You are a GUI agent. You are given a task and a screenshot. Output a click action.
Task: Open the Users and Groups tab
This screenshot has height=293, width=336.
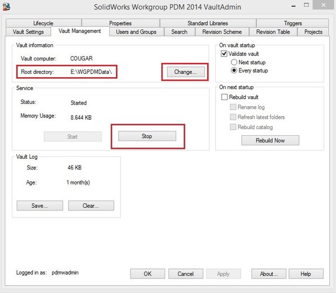[136, 32]
